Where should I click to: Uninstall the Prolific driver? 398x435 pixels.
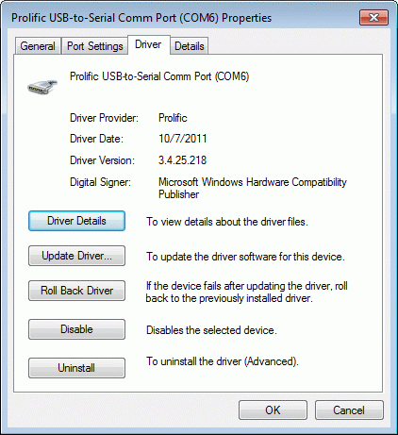pos(76,368)
